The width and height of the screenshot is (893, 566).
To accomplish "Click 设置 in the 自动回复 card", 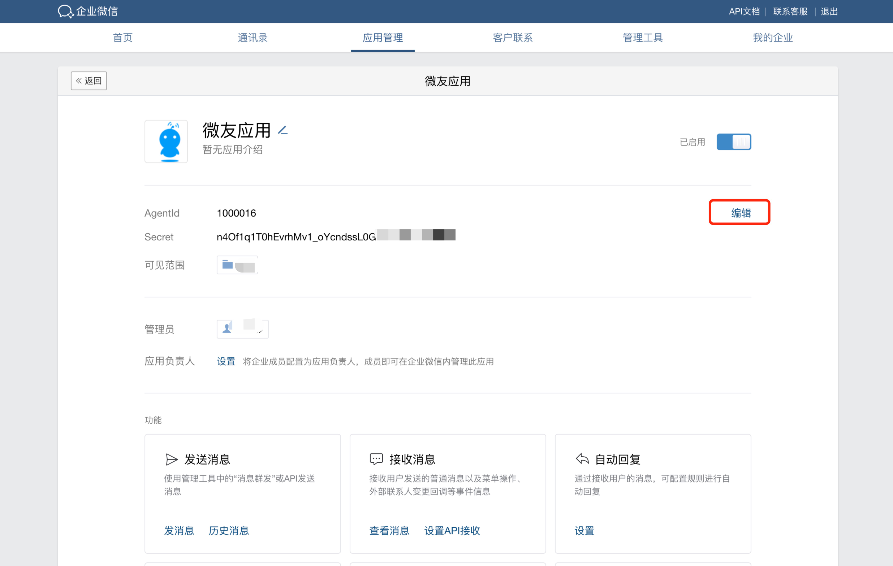I will [584, 530].
